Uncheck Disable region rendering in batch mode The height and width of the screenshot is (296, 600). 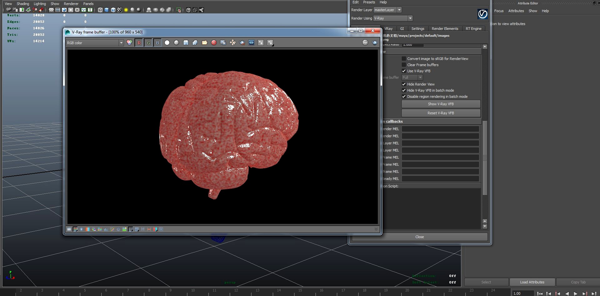[404, 96]
